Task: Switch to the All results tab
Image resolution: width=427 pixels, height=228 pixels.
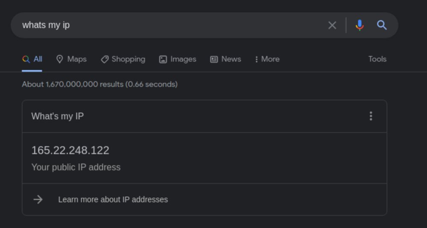Action: pos(32,59)
